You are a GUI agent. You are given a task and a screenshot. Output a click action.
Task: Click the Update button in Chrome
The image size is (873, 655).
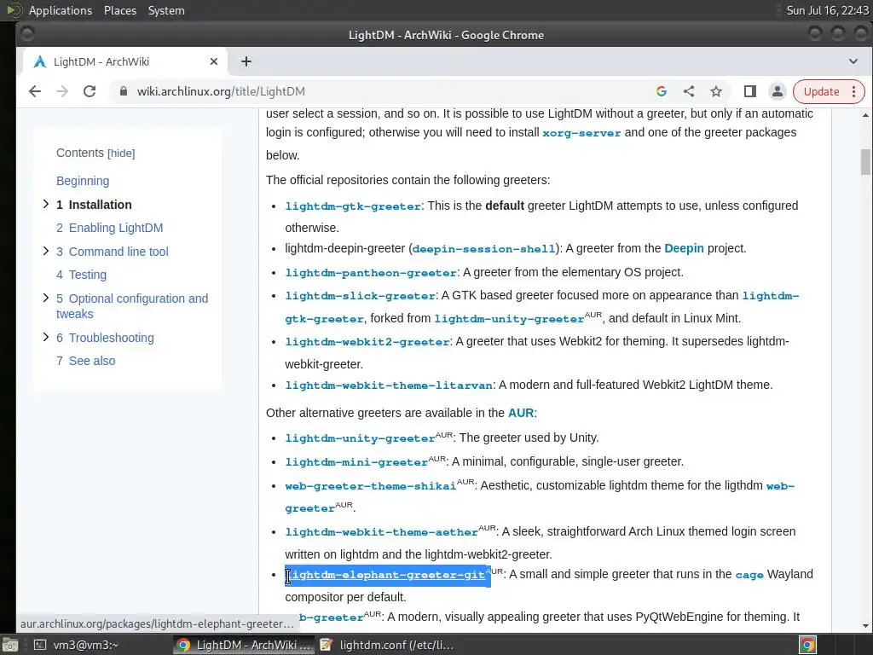[x=821, y=91]
